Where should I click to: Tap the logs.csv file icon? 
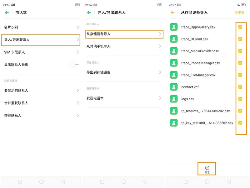tap(174, 99)
